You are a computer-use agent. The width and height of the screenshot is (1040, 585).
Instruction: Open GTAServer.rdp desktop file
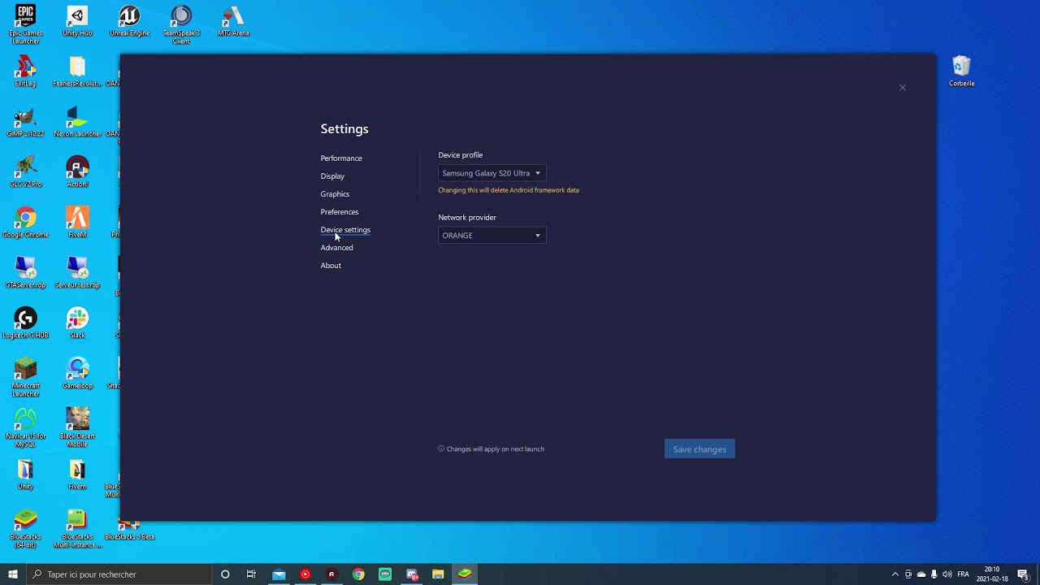[x=25, y=274]
